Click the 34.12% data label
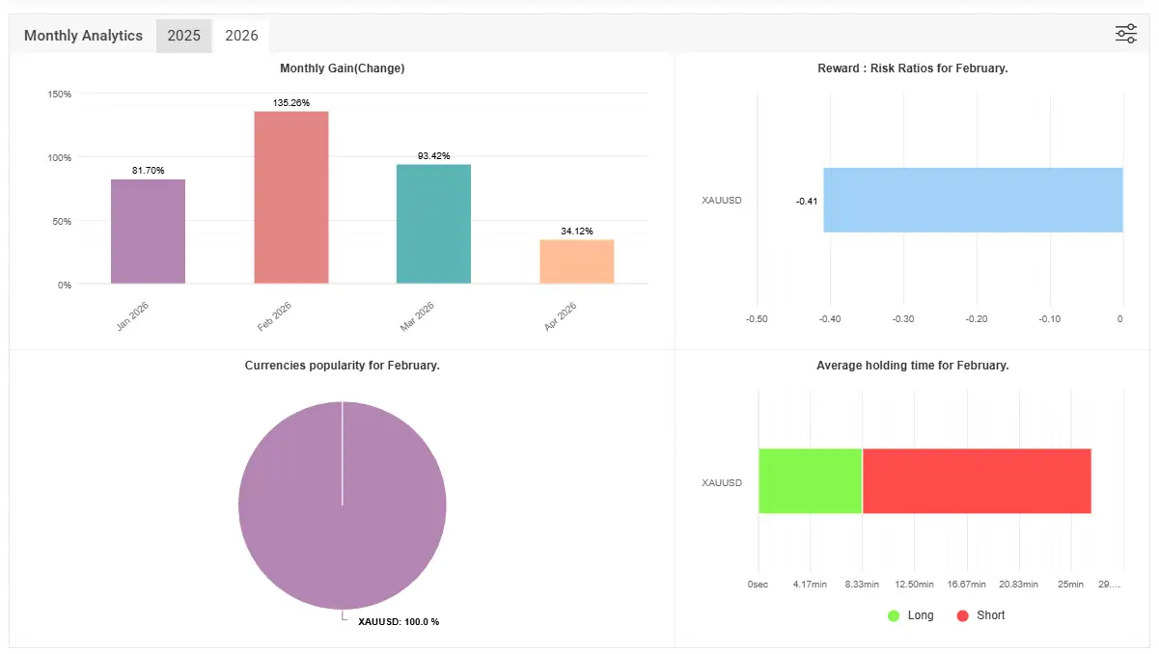 (576, 231)
